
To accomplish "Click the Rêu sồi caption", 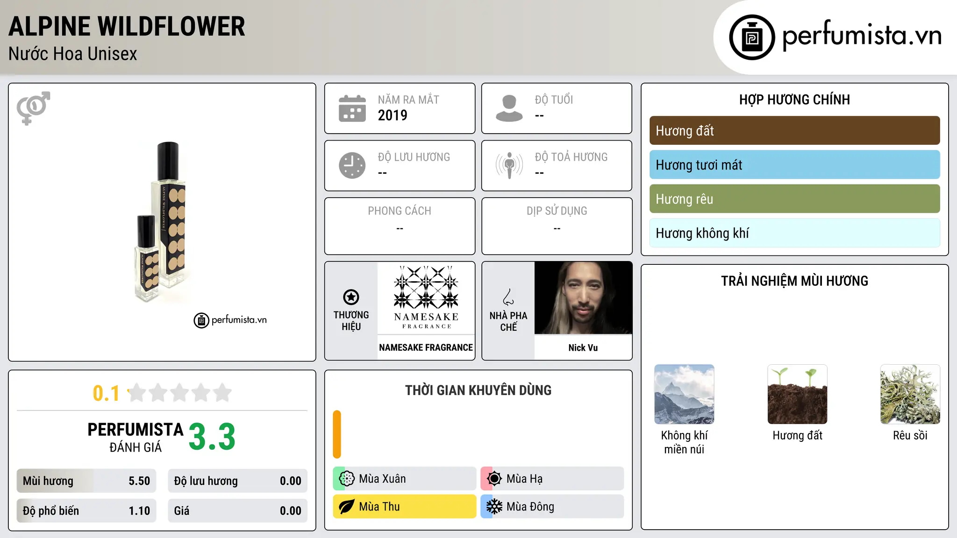I will pyautogui.click(x=910, y=435).
